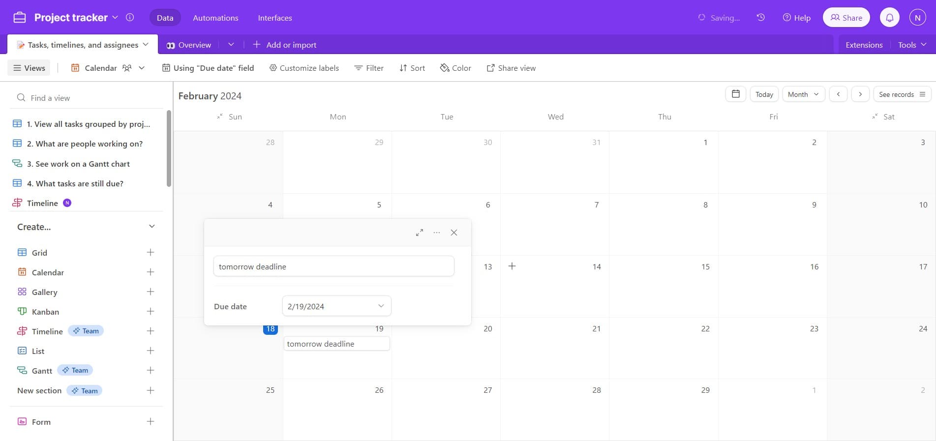Open Color options
Viewport: 936px width, 441px height.
[455, 68]
